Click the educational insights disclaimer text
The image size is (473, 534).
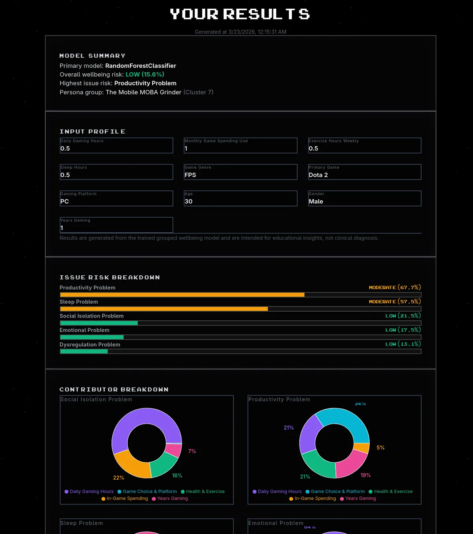point(219,238)
